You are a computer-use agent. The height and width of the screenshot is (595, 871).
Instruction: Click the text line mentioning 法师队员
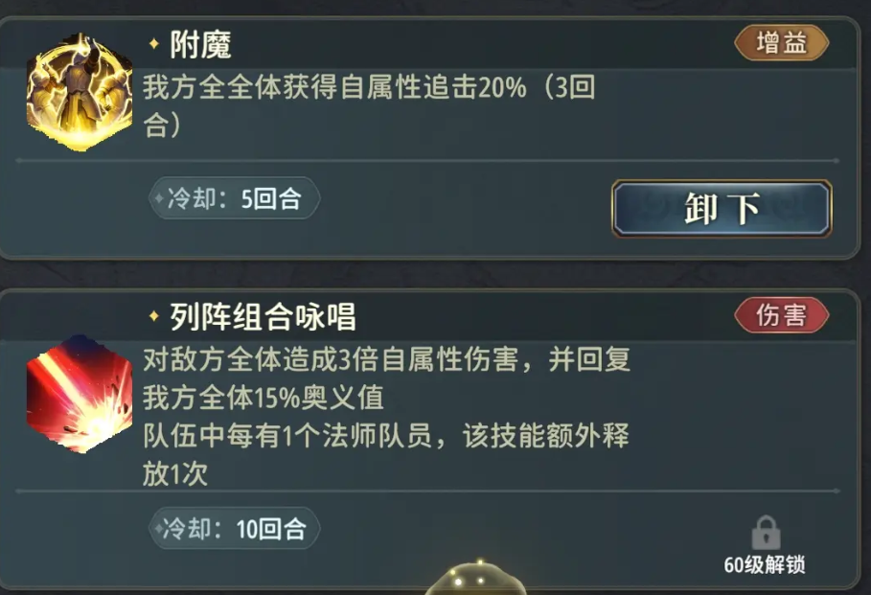point(386,436)
